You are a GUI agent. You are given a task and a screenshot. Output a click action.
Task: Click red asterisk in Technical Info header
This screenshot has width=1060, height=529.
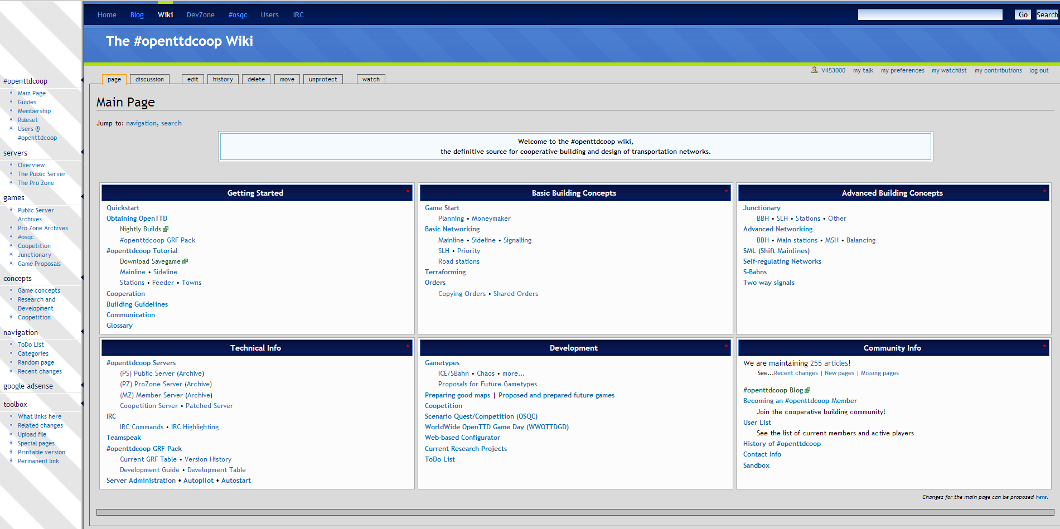[408, 346]
